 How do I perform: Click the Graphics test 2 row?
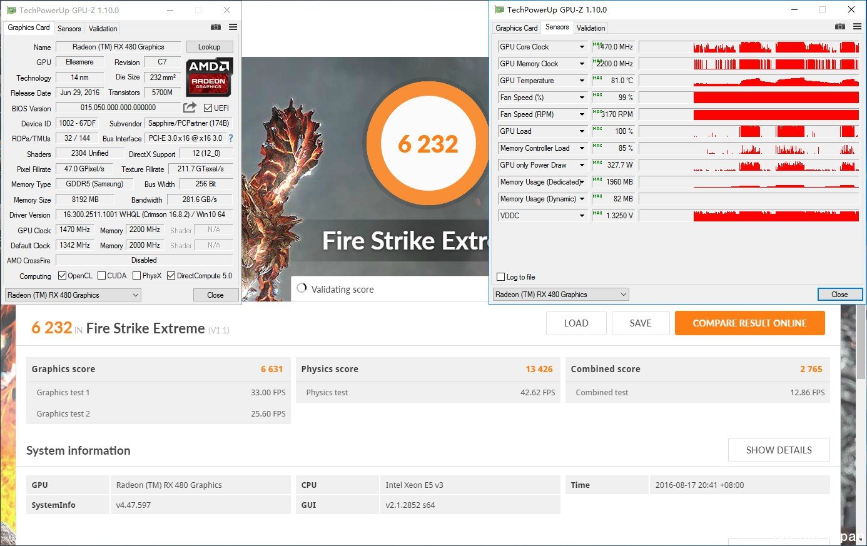tap(158, 413)
